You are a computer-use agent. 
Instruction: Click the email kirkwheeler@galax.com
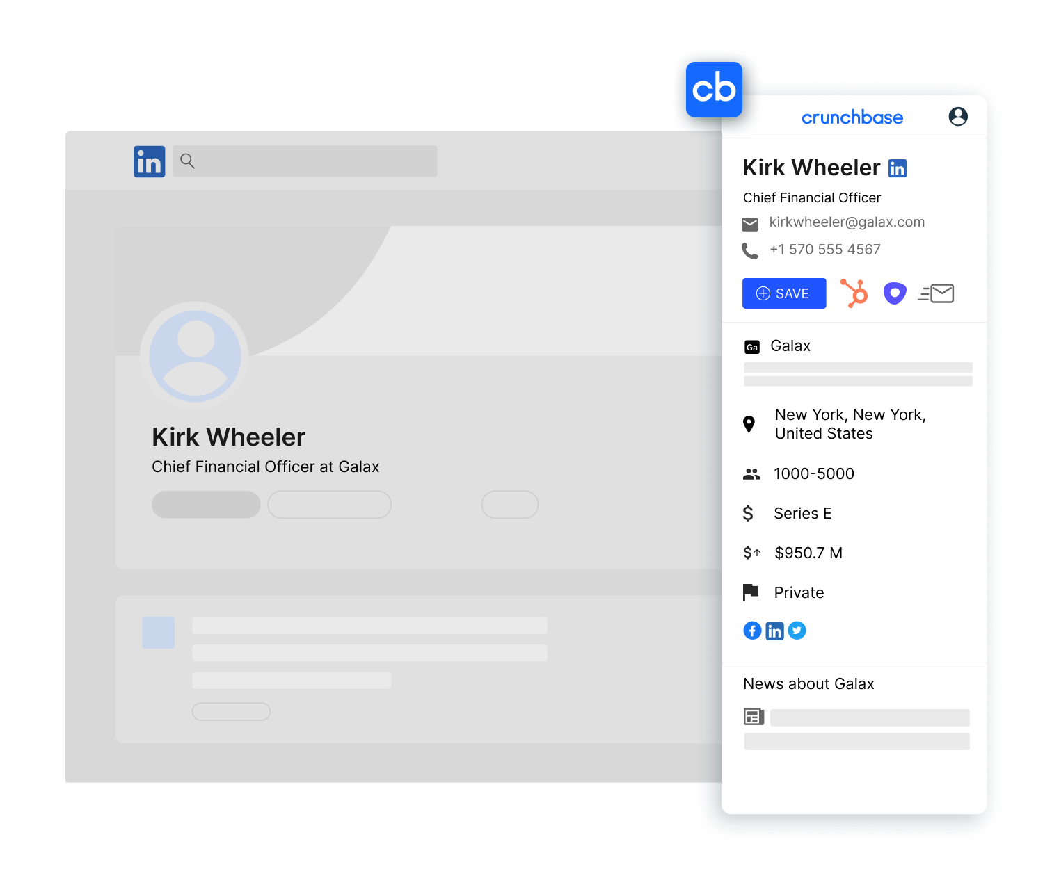(847, 222)
